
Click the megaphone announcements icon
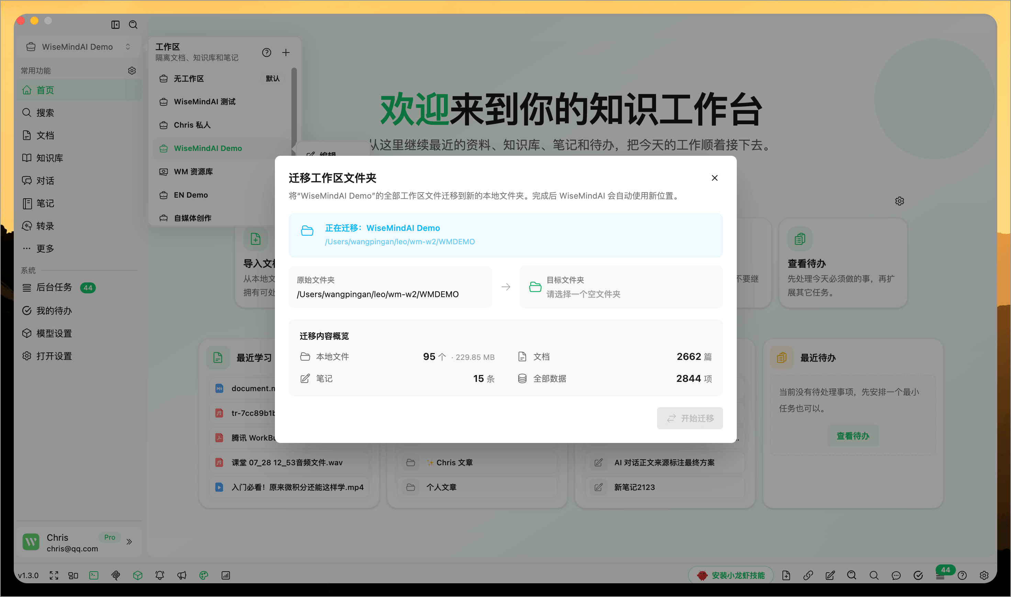click(x=182, y=575)
